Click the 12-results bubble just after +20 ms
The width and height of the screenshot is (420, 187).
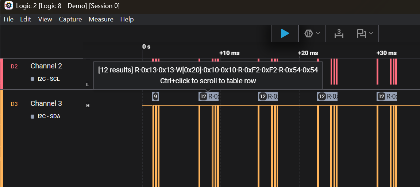pyautogui.click(x=327, y=96)
